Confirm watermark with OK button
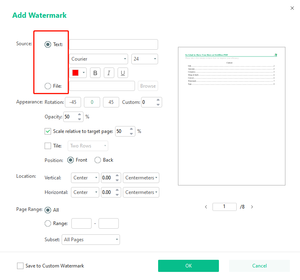 coord(189,266)
